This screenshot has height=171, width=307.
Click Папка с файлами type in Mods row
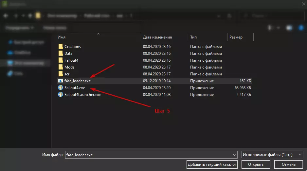206,67
